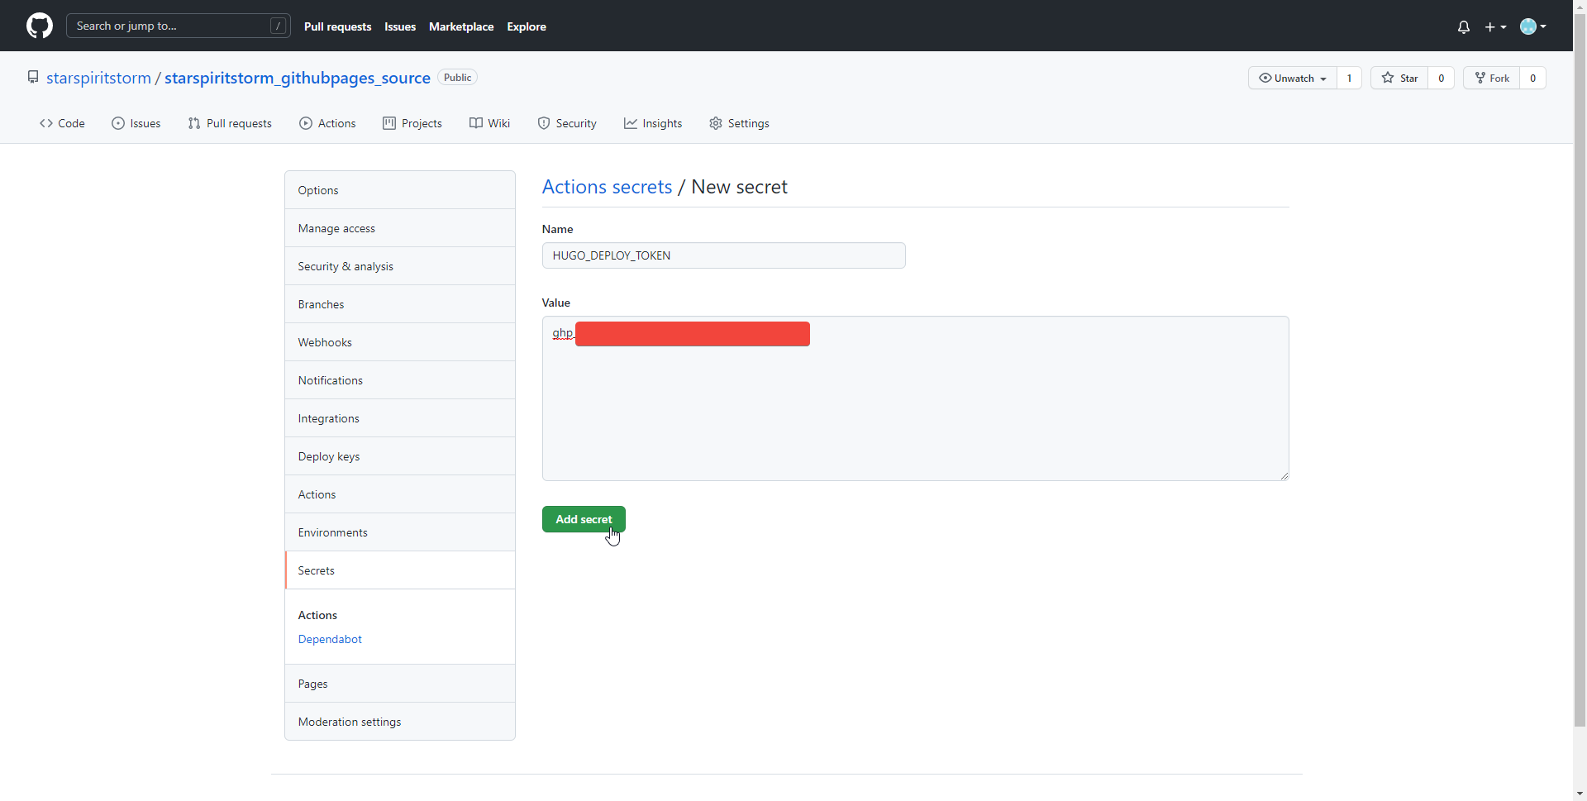Open Integrations settings
The height and width of the screenshot is (801, 1587).
click(400, 418)
